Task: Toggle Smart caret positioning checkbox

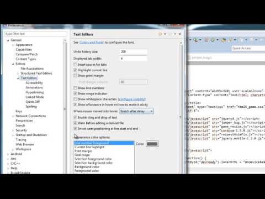Action: click(75, 128)
